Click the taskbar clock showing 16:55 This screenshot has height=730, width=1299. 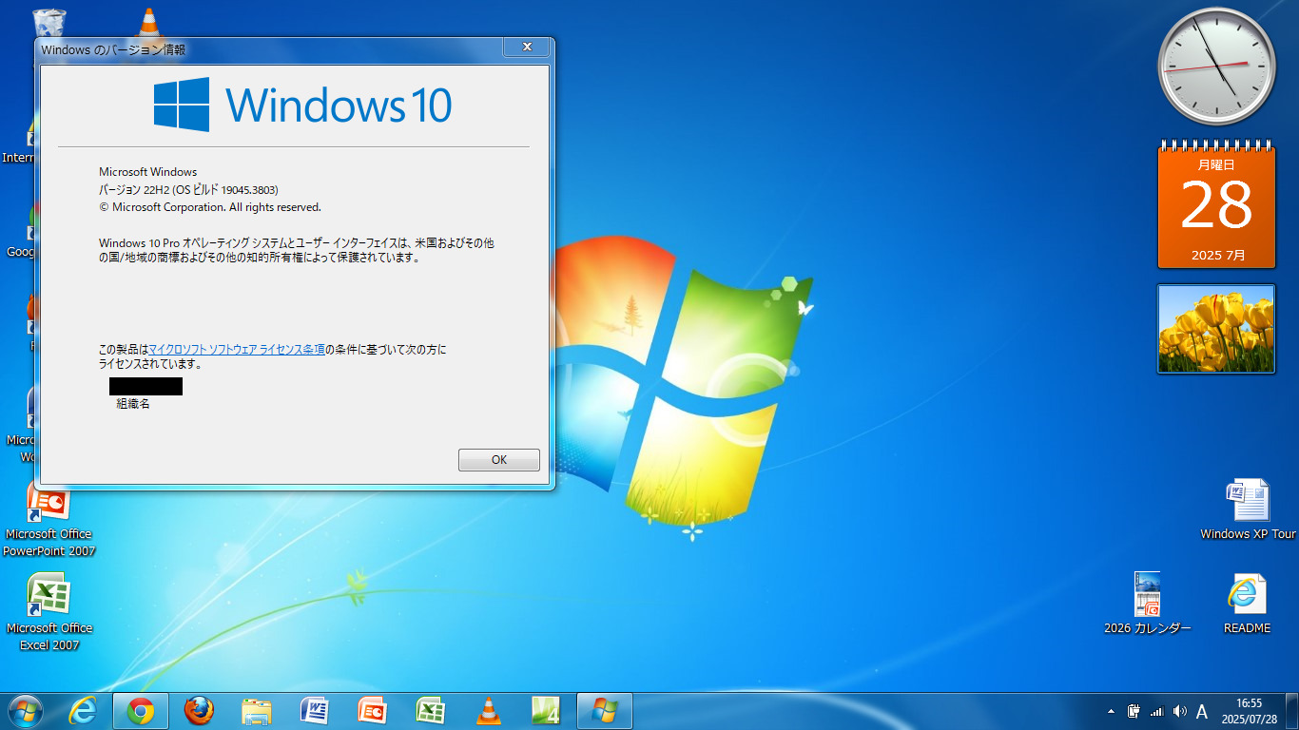coord(1249,711)
